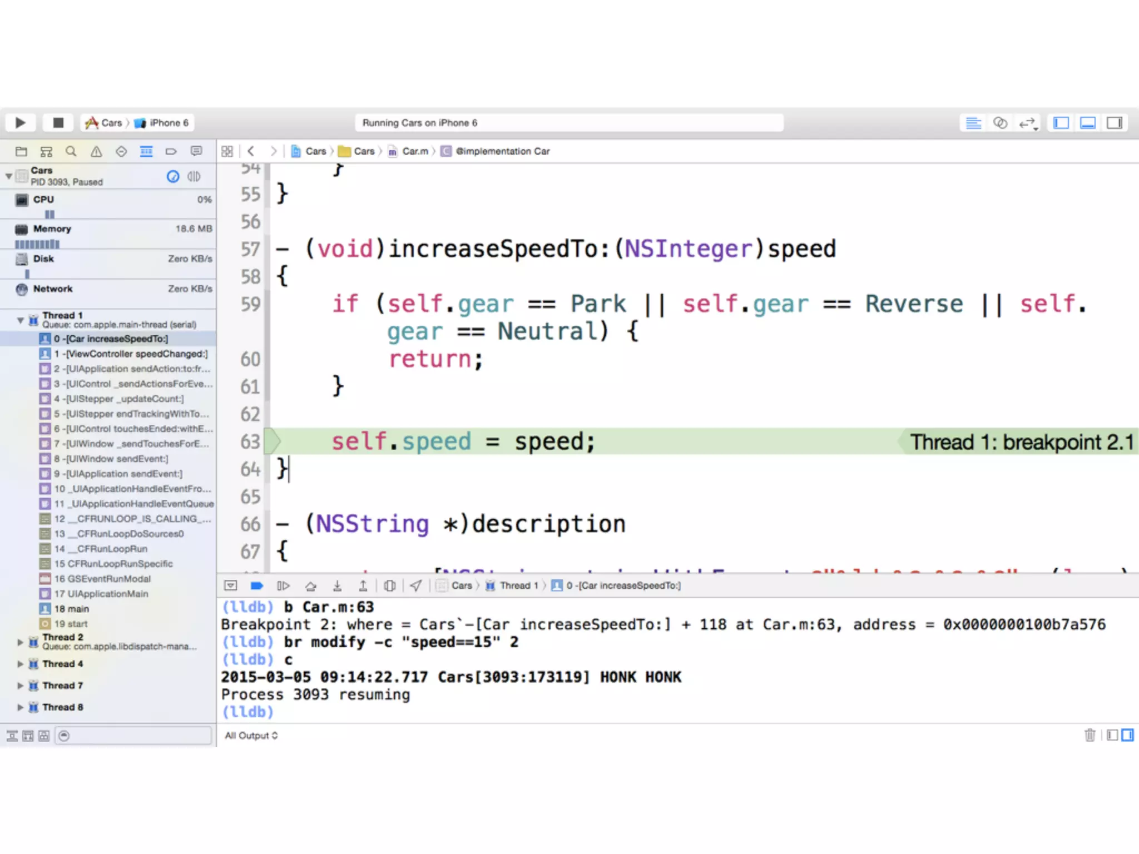Select Car.m in the jump bar
This screenshot has width=1139, height=854.
[415, 151]
